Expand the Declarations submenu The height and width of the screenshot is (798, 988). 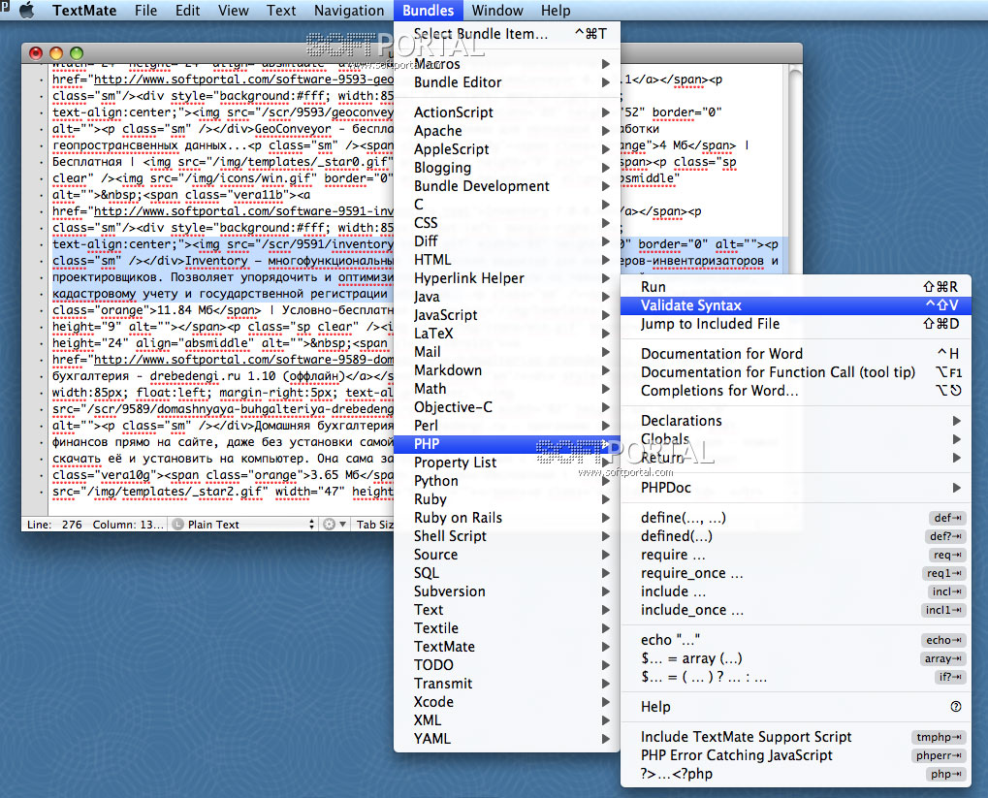(x=796, y=421)
